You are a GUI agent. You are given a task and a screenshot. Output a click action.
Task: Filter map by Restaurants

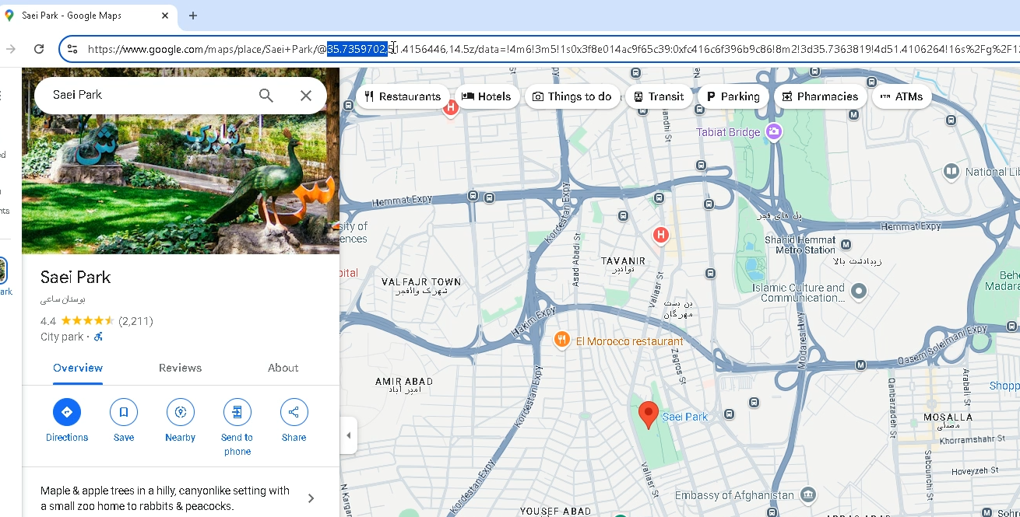[403, 96]
